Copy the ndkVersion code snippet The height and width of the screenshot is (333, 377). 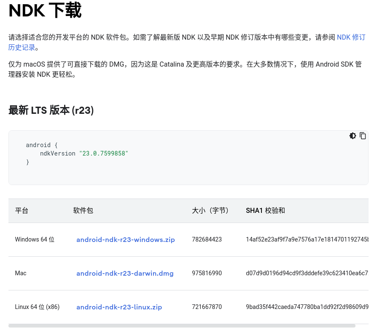(x=363, y=136)
